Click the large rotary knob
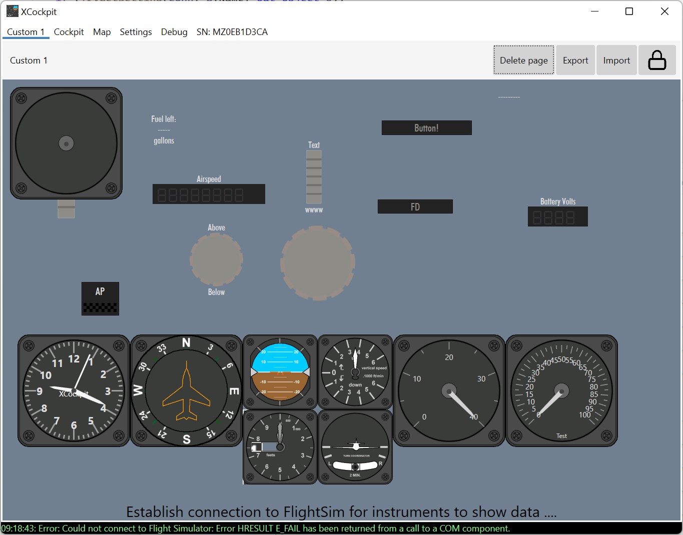Screen dimensions: 683x535 (318, 263)
